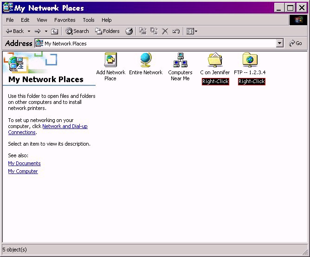
Task: Click the address bar network icon
Action: 39,43
